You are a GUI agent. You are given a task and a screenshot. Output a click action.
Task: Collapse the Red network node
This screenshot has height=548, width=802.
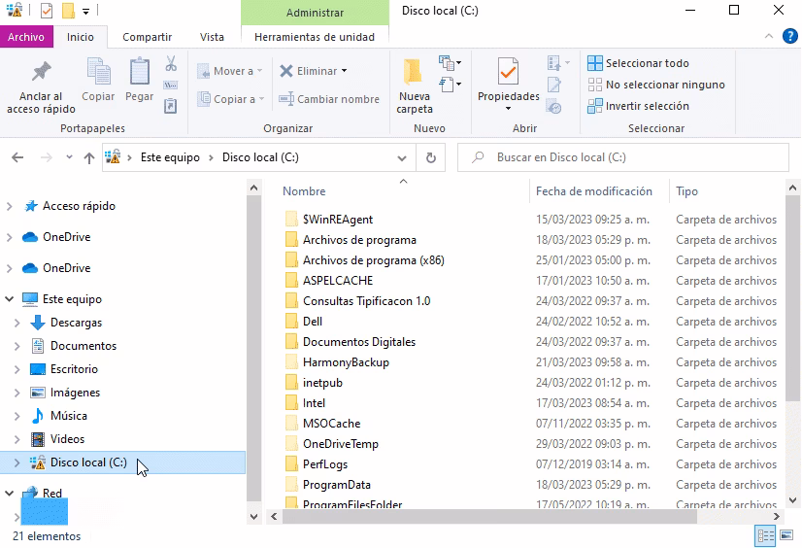pyautogui.click(x=9, y=494)
